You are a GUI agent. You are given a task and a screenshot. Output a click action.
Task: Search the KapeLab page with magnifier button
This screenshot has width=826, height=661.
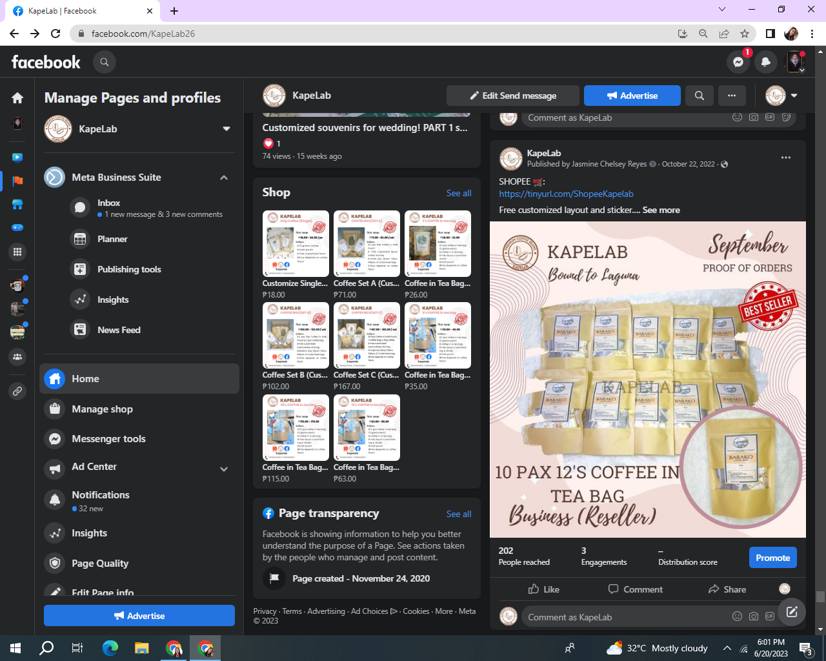coord(699,96)
